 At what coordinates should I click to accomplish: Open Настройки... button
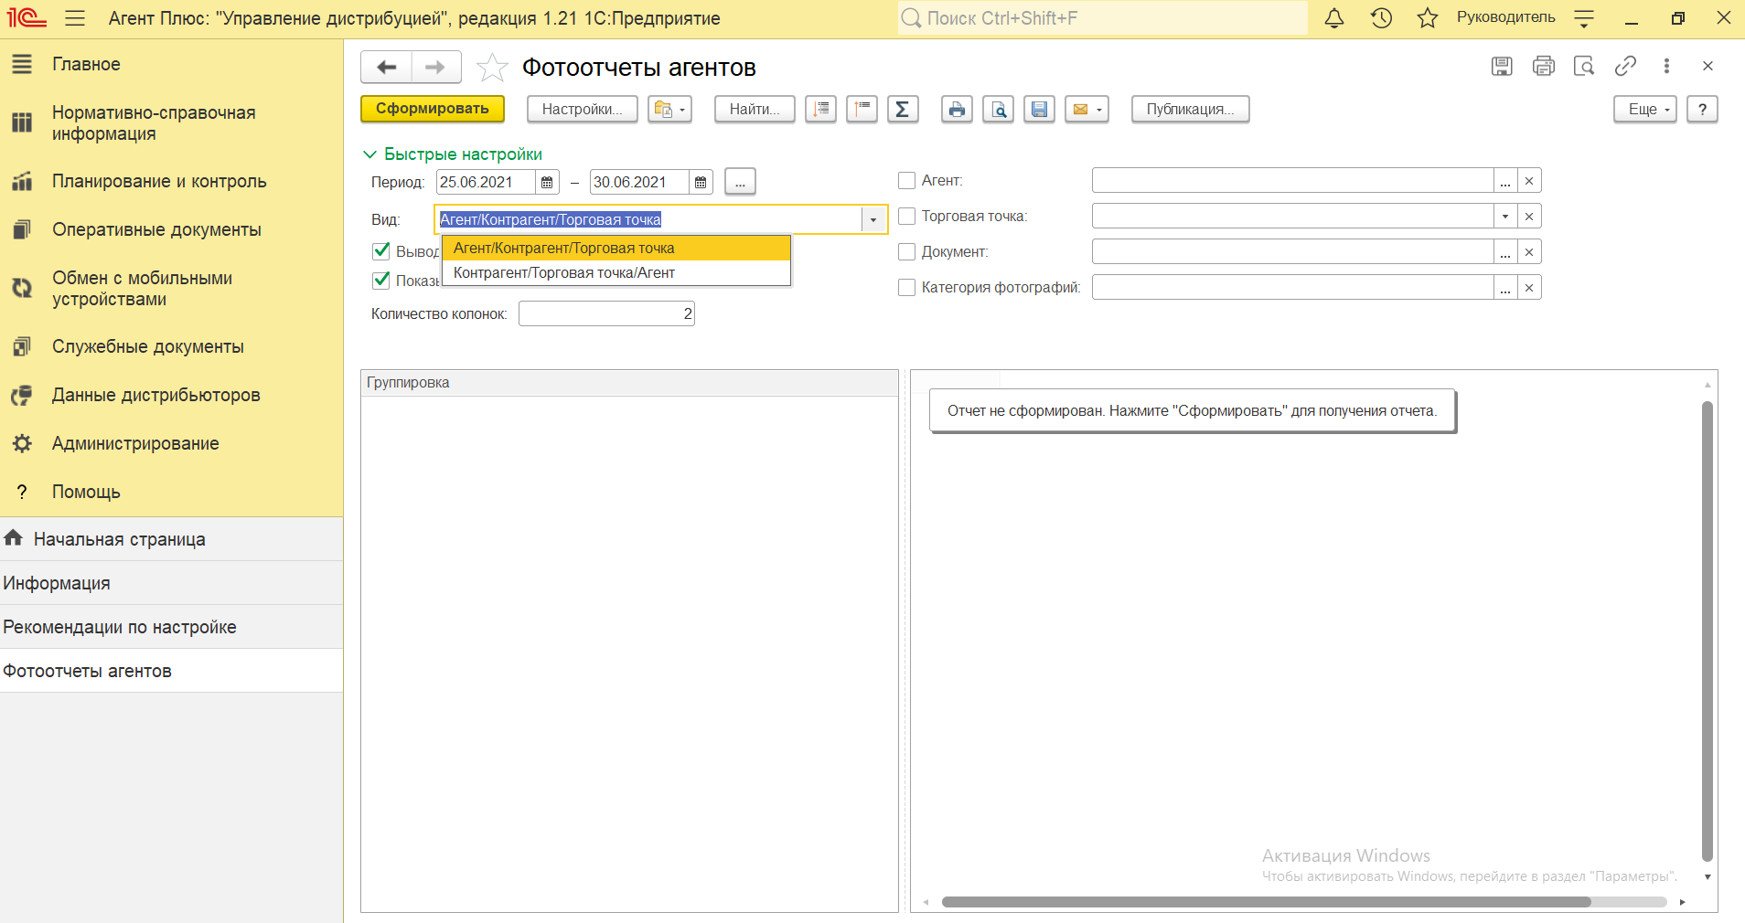[582, 109]
